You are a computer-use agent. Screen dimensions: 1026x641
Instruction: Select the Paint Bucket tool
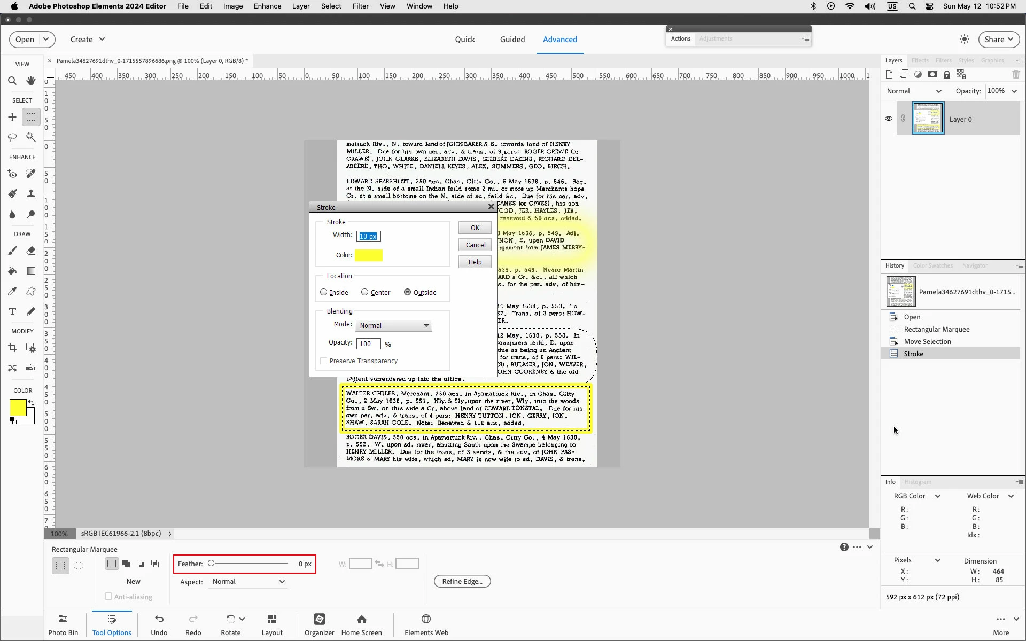[x=12, y=271]
